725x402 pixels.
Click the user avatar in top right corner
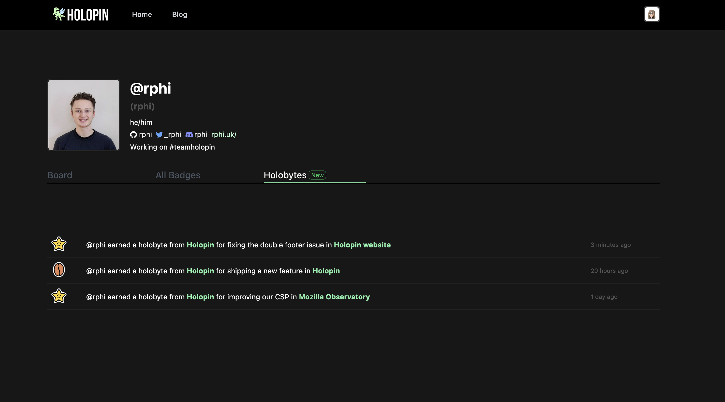(651, 14)
